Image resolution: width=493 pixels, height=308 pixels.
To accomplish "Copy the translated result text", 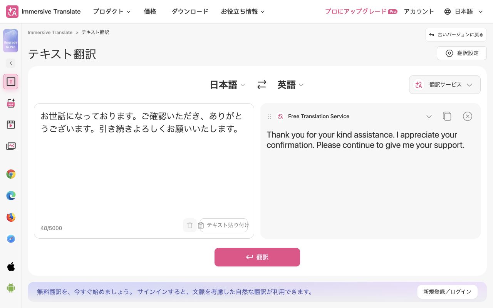I will [x=447, y=116].
